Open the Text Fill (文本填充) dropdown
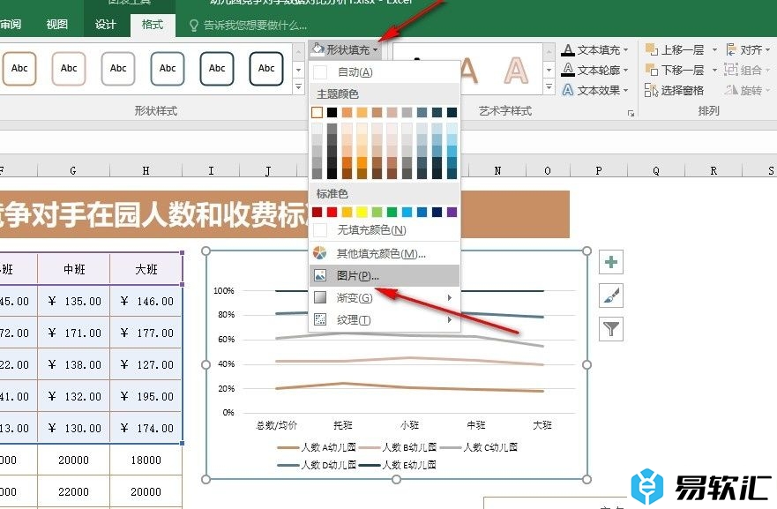Image resolution: width=777 pixels, height=509 pixels. [595, 50]
